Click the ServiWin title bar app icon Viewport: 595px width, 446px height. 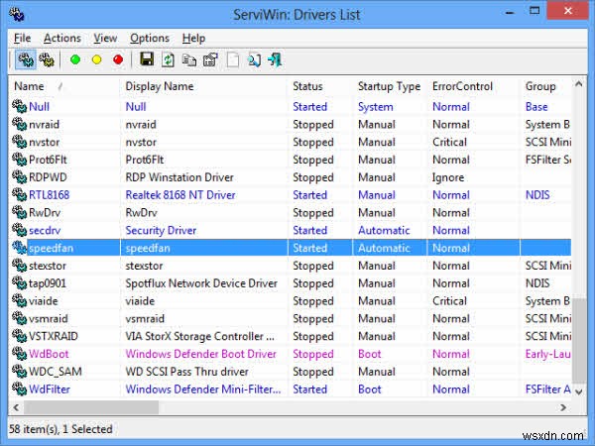click(x=17, y=15)
